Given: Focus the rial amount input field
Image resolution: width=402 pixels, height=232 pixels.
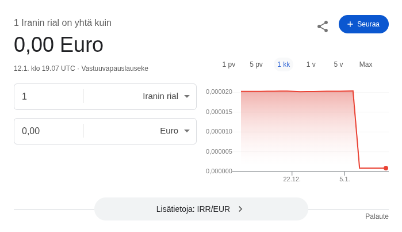Looking at the screenshot, I should click(x=50, y=97).
